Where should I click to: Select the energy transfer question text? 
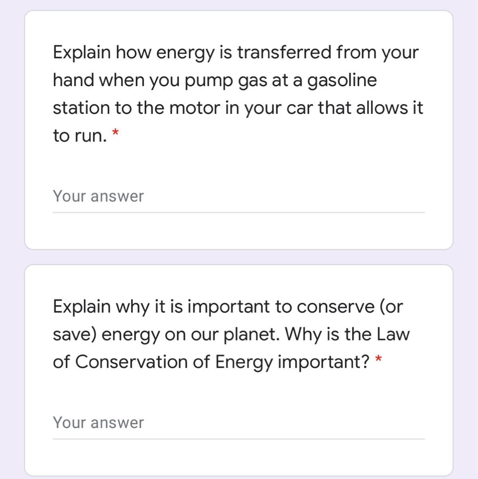[238, 94]
